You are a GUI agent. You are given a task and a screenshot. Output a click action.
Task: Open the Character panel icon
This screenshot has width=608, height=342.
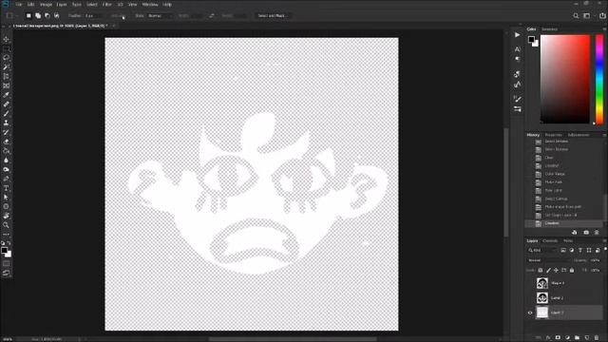click(x=517, y=49)
